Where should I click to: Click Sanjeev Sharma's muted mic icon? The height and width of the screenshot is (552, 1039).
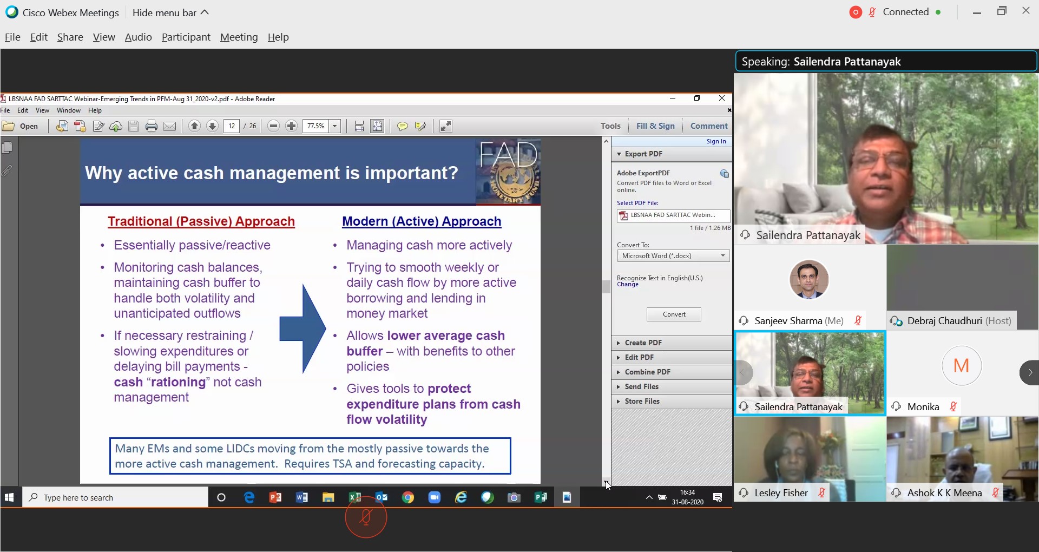pyautogui.click(x=858, y=321)
